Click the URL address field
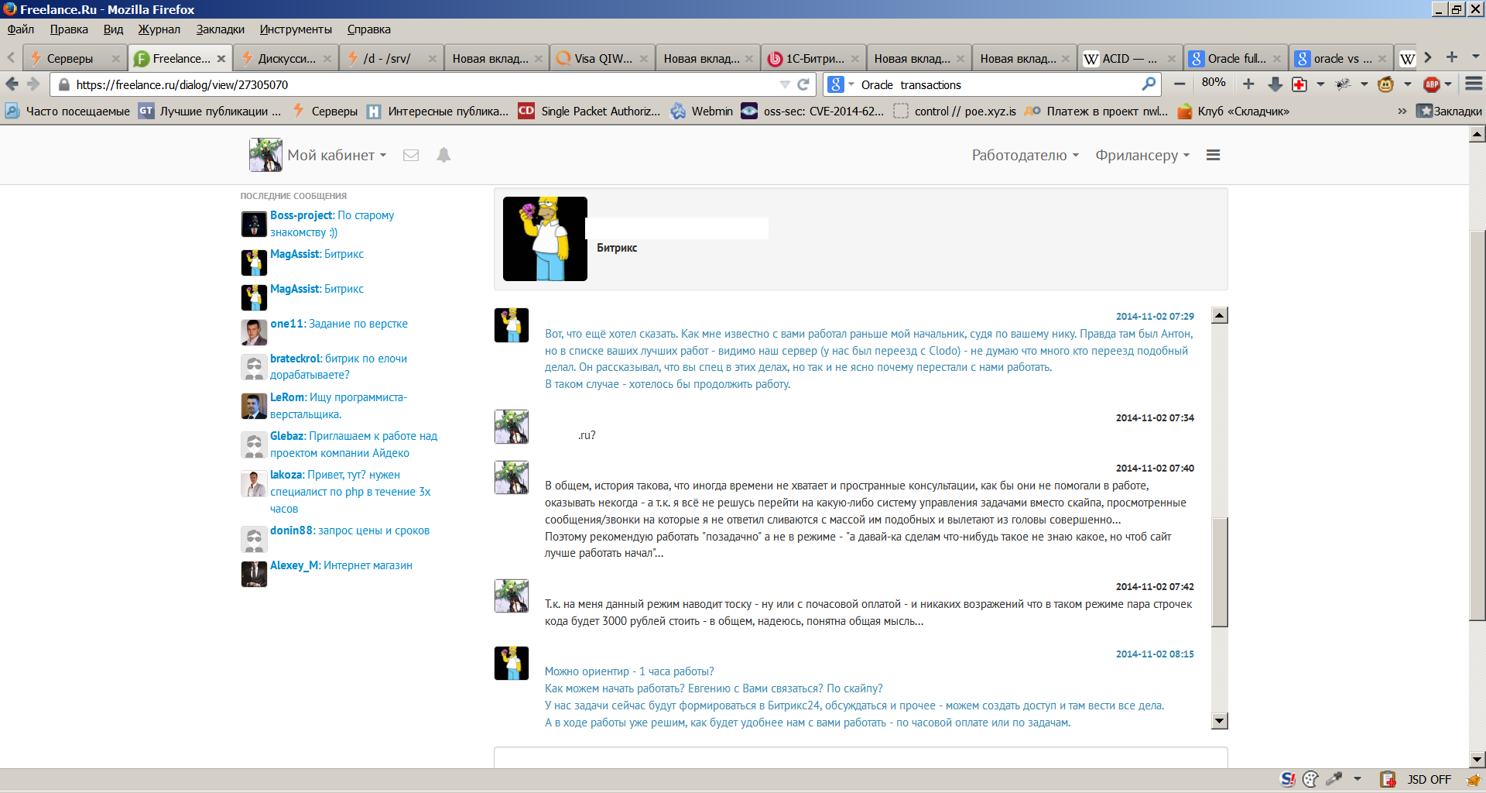The image size is (1486, 793). (424, 84)
